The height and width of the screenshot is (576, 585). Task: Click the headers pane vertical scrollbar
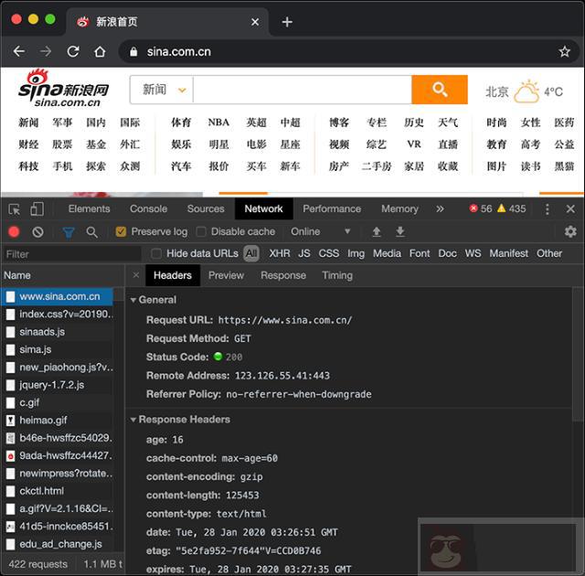coord(578,355)
